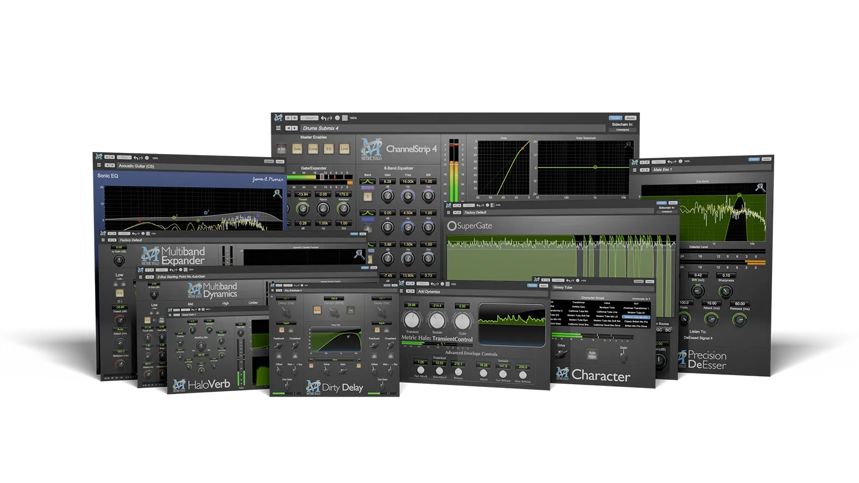The width and height of the screenshot is (859, 483).
Task: Toggle the EQ master enable in ChannelStrip
Action: tap(329, 149)
